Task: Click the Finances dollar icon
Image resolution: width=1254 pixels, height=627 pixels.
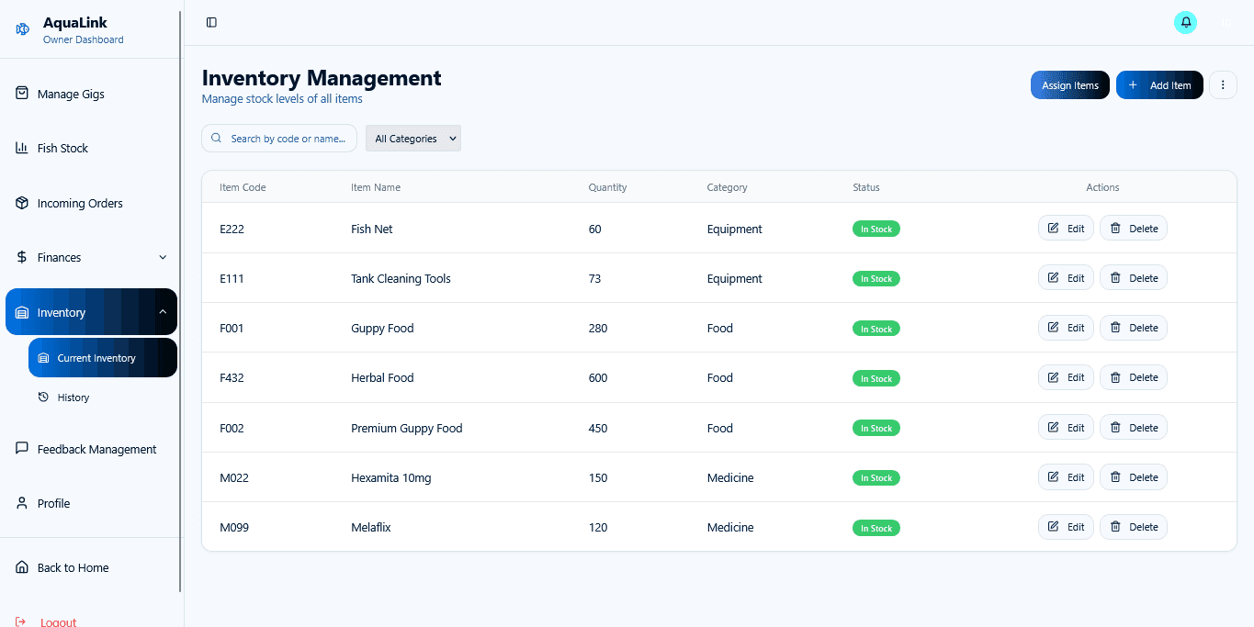Action: point(20,257)
